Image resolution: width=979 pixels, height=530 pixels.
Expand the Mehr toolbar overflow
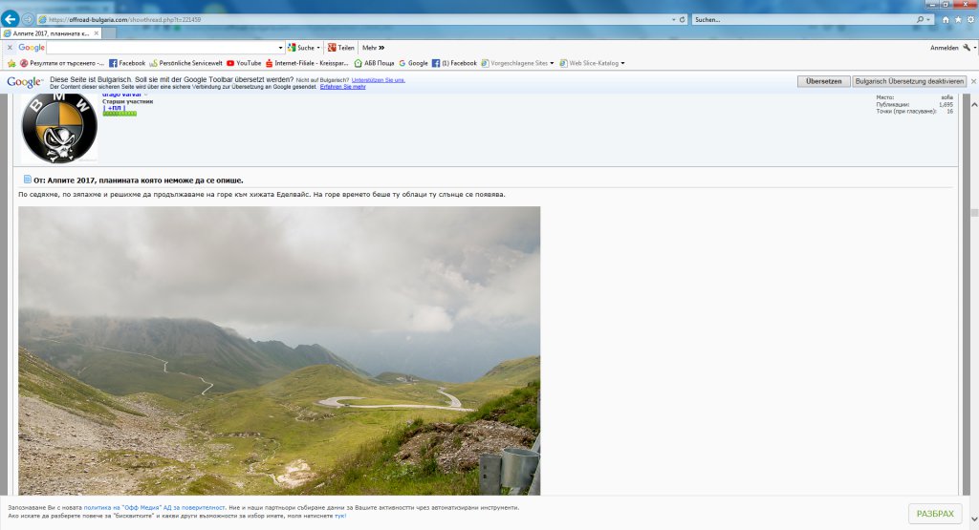373,48
